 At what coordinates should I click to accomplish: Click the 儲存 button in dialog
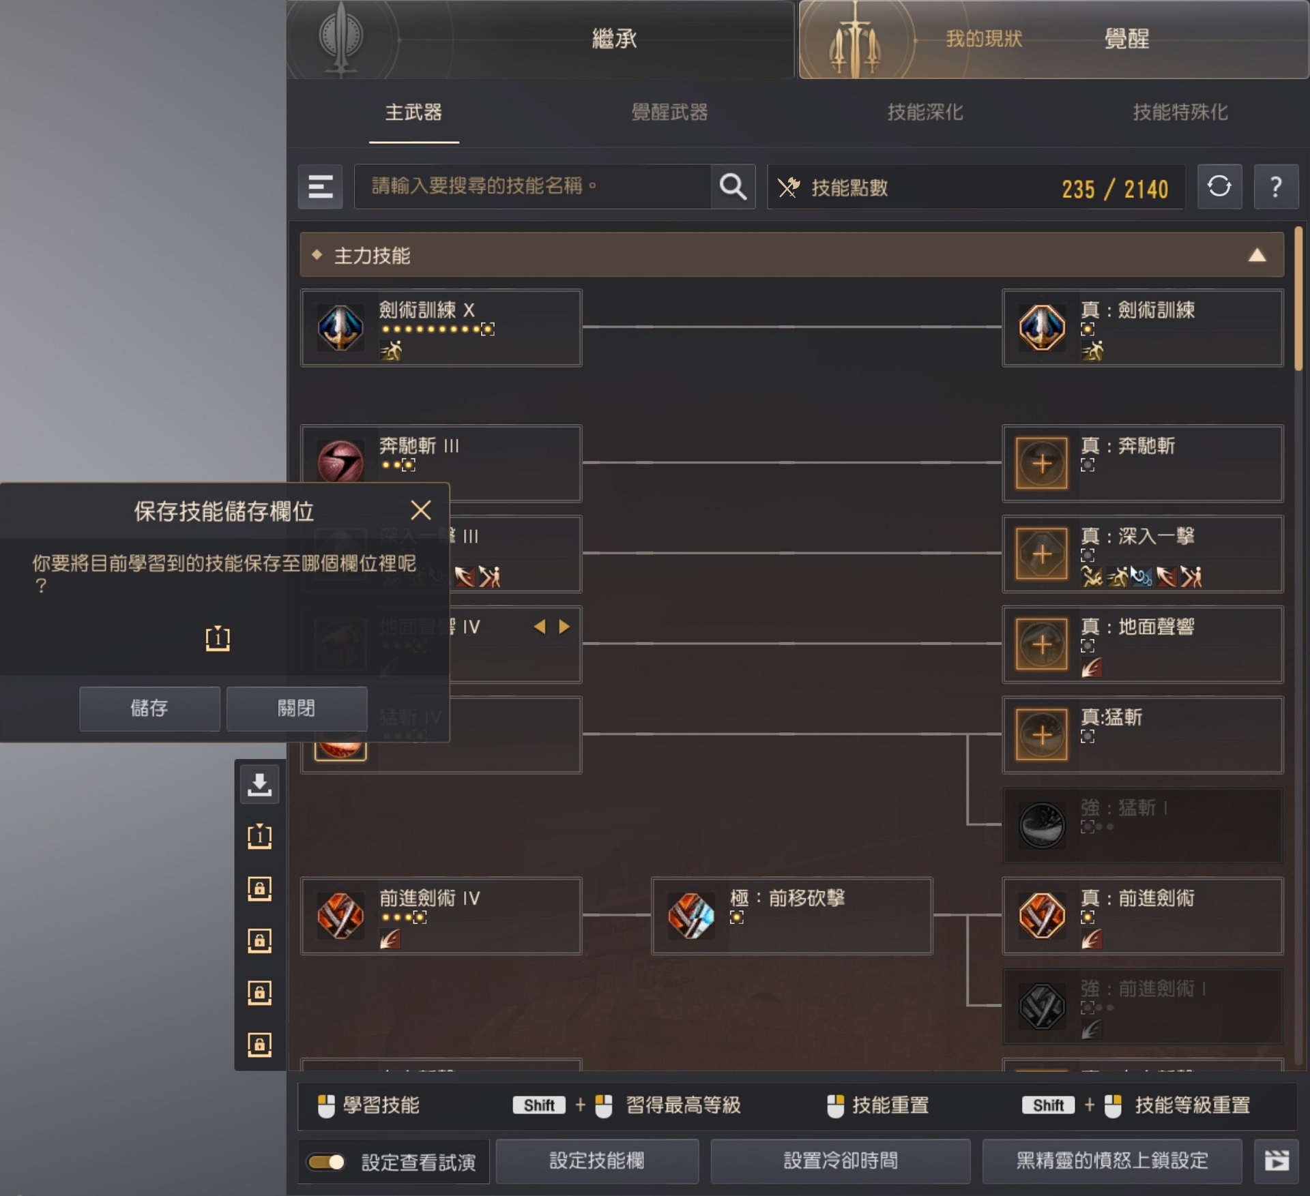click(149, 708)
